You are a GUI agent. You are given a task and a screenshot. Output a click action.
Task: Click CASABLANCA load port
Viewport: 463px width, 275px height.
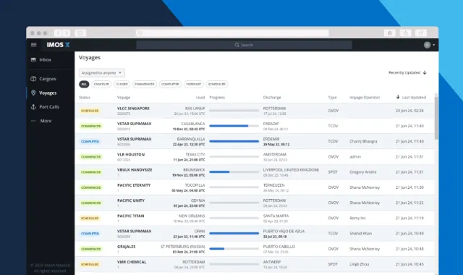tap(193, 124)
